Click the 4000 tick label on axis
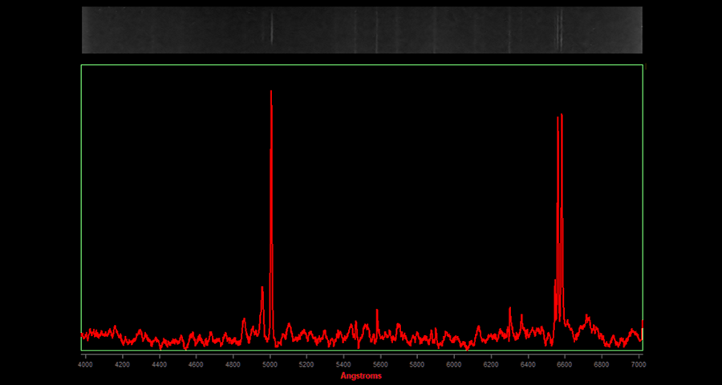The width and height of the screenshot is (722, 385). coord(86,364)
